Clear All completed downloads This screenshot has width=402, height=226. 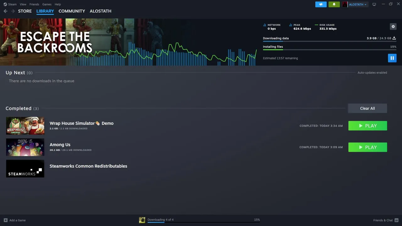(x=367, y=108)
